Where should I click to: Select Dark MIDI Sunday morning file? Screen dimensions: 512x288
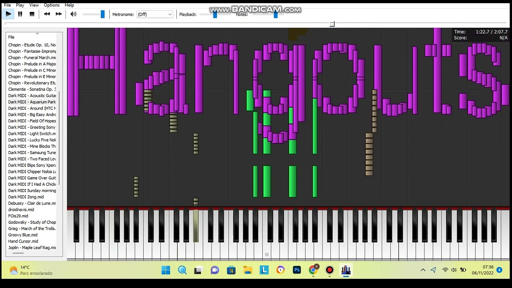[x=32, y=190]
